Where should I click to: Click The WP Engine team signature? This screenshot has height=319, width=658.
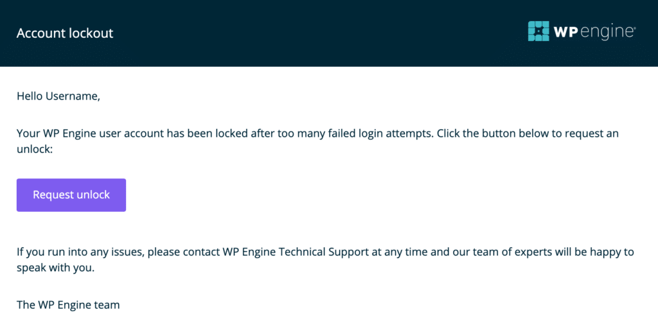pyautogui.click(x=68, y=305)
